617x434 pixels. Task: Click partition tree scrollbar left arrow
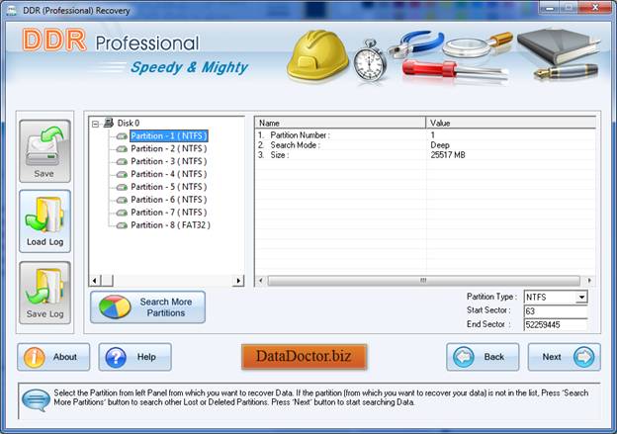[95, 281]
